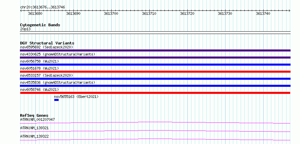
Task: Select transcript ATRN|NM_139321 label
Action: click(34, 128)
